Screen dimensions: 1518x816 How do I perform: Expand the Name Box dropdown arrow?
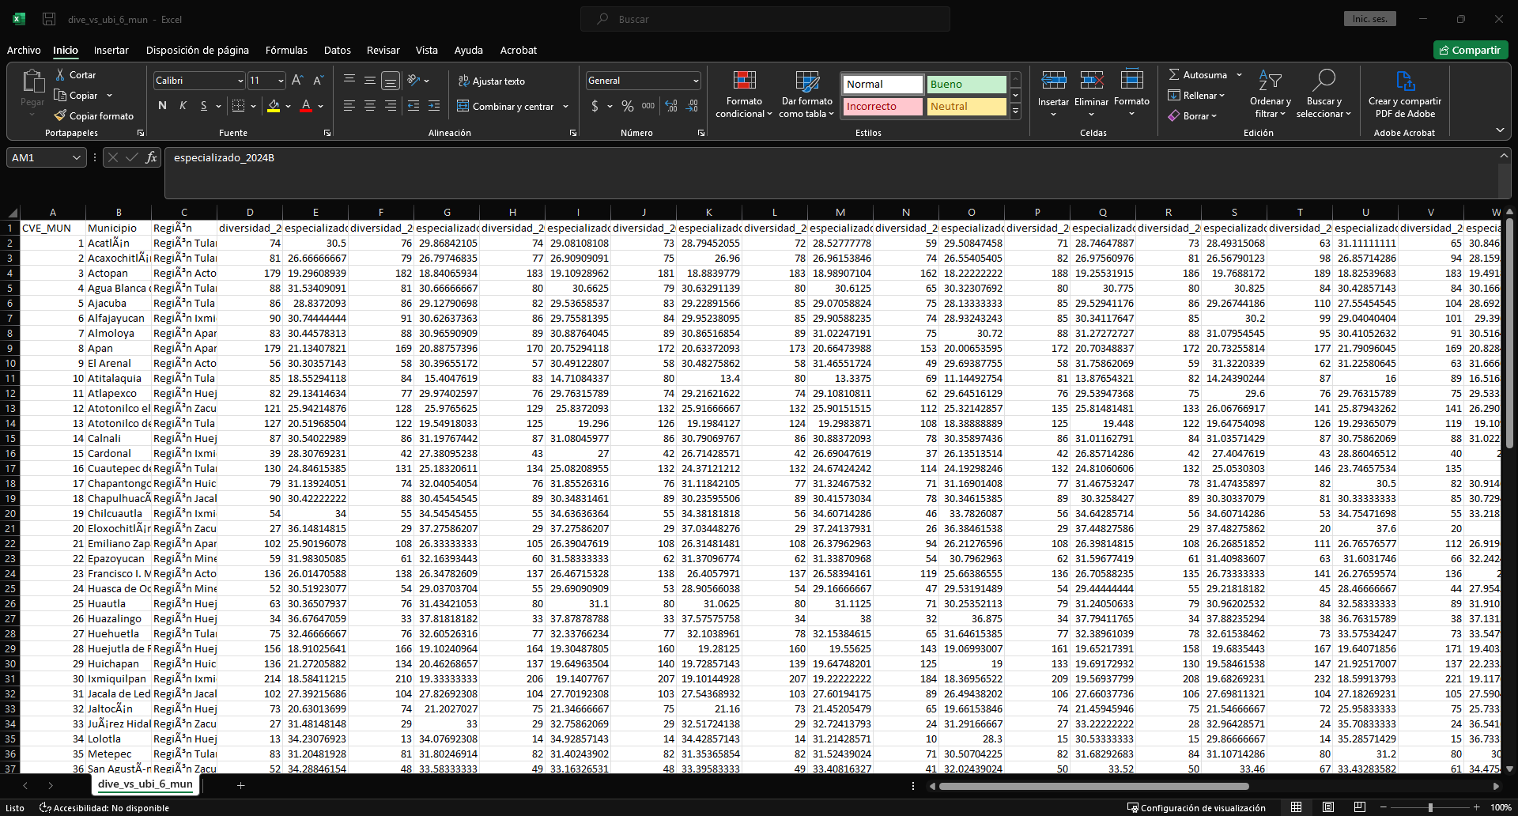[x=76, y=158]
